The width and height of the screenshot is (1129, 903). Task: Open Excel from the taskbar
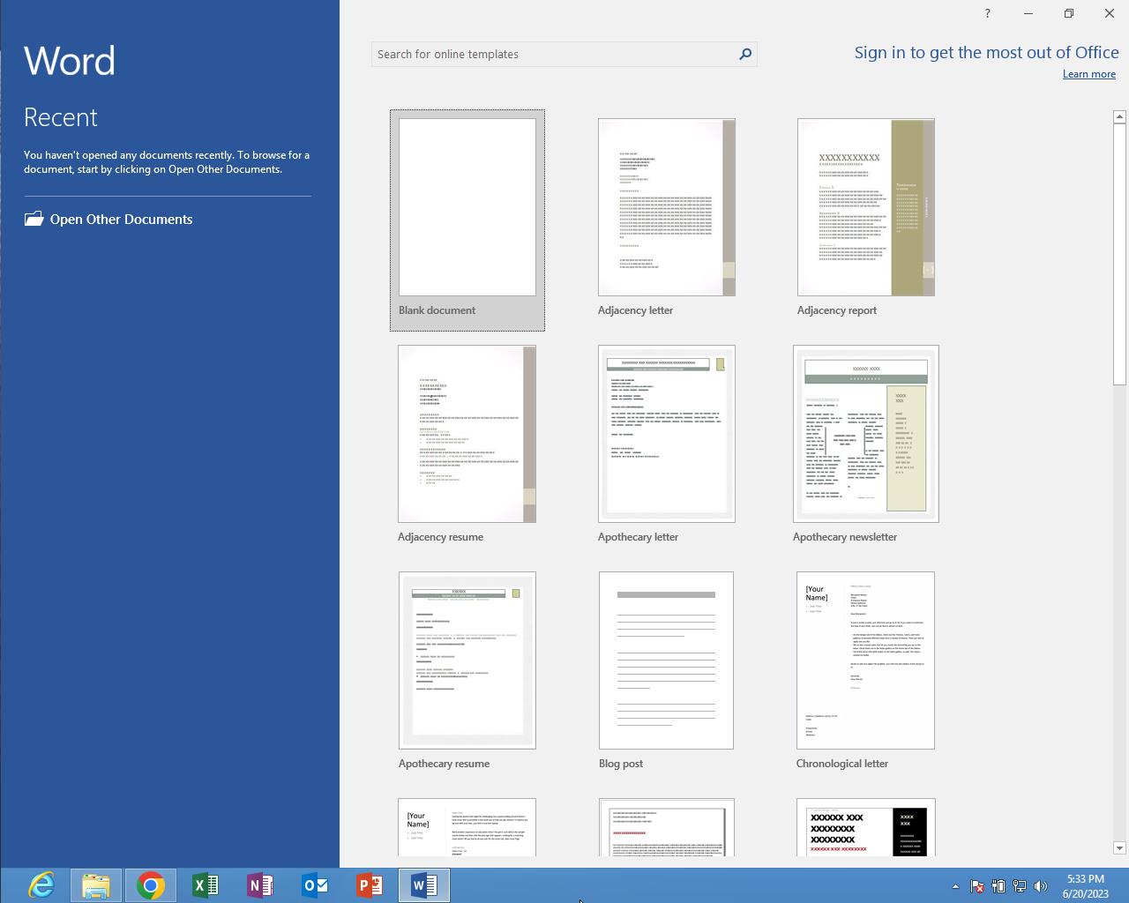[x=206, y=884]
